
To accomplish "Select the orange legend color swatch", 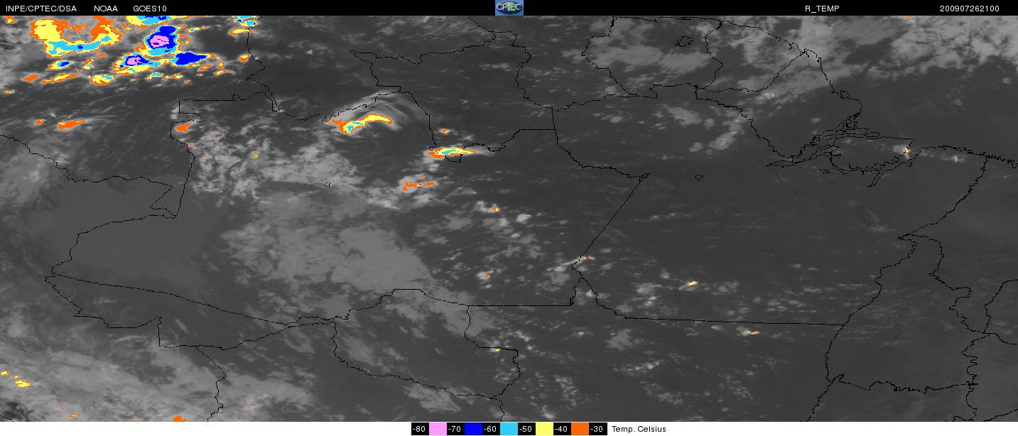I will click(580, 429).
